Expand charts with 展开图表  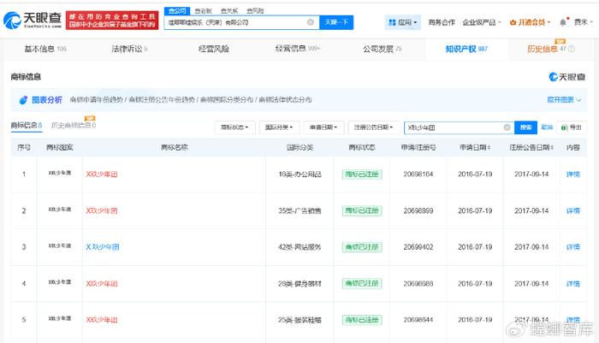[x=564, y=100]
